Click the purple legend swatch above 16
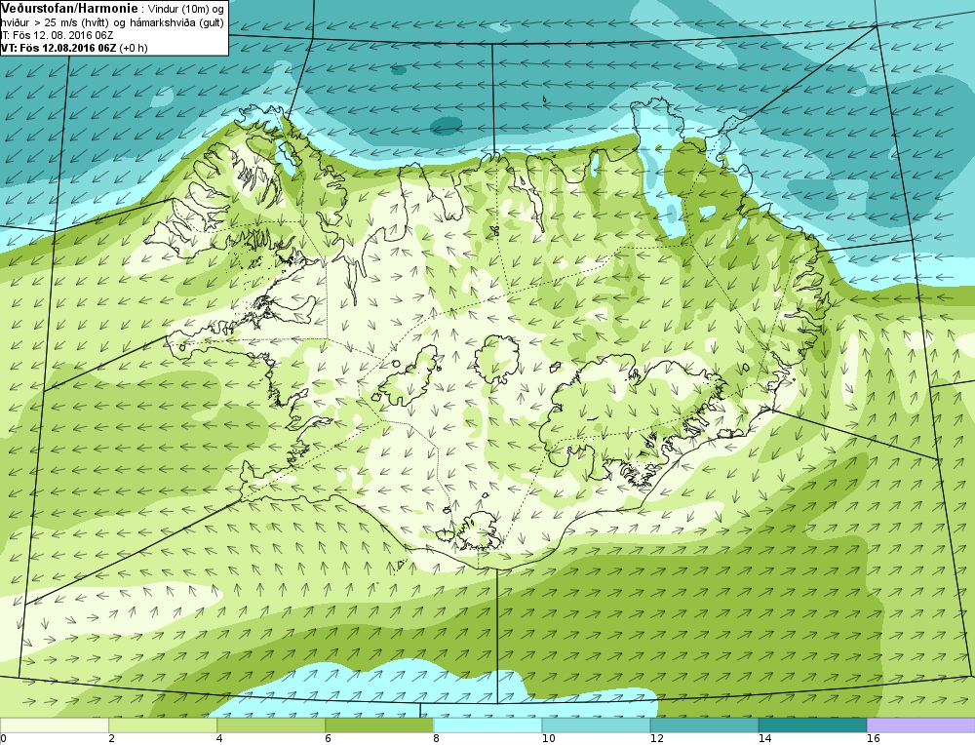 coord(921,725)
